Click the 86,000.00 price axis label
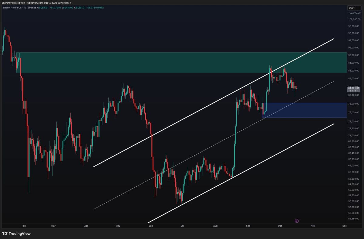364x239 pixels. [x=354, y=71]
